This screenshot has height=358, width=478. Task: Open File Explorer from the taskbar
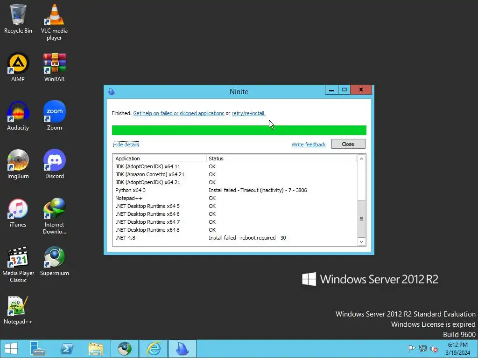96,349
